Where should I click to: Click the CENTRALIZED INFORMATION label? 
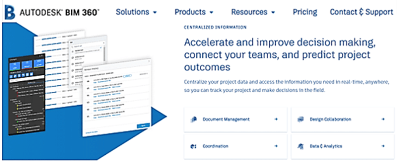(x=215, y=27)
